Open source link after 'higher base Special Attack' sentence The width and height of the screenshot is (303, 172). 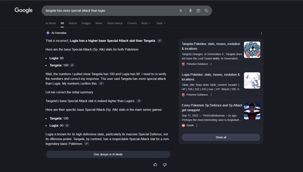(x=160, y=41)
